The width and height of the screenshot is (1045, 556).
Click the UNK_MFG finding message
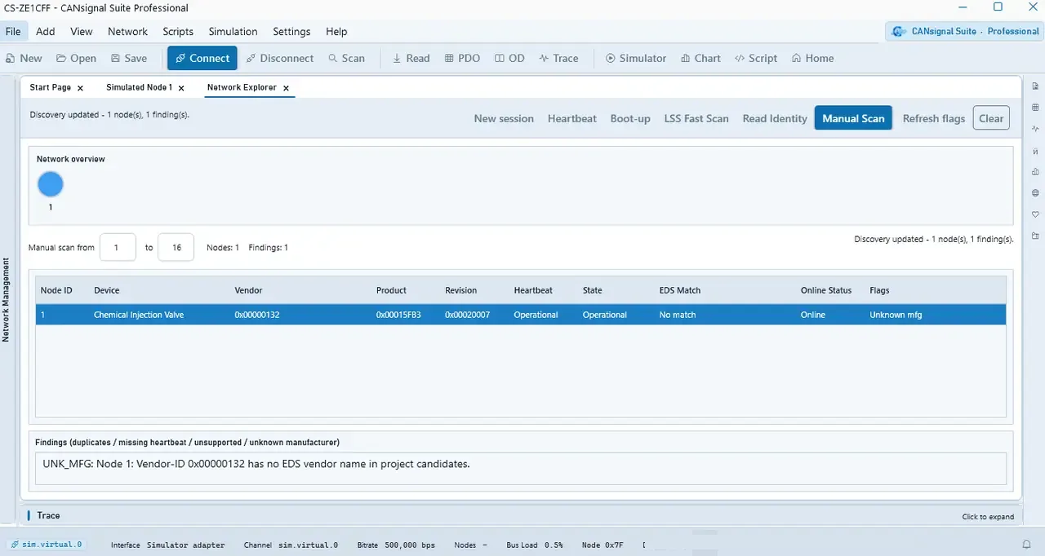click(256, 464)
